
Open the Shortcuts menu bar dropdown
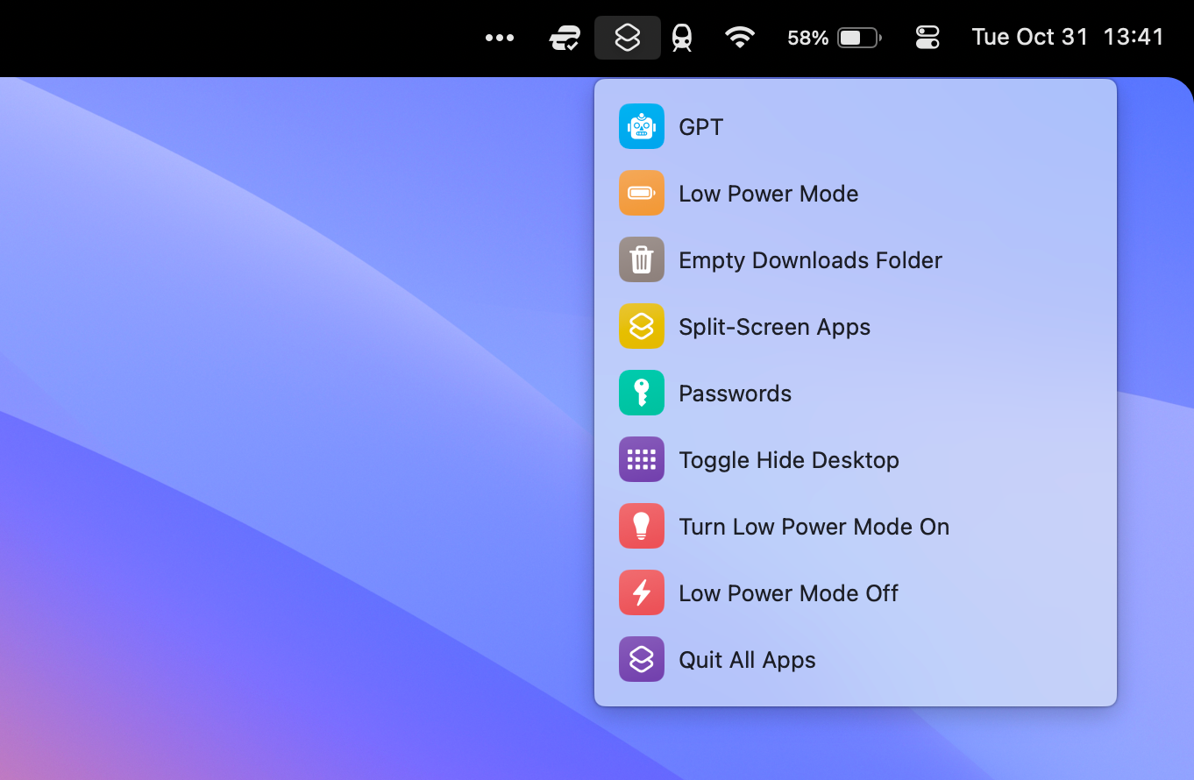(x=627, y=37)
